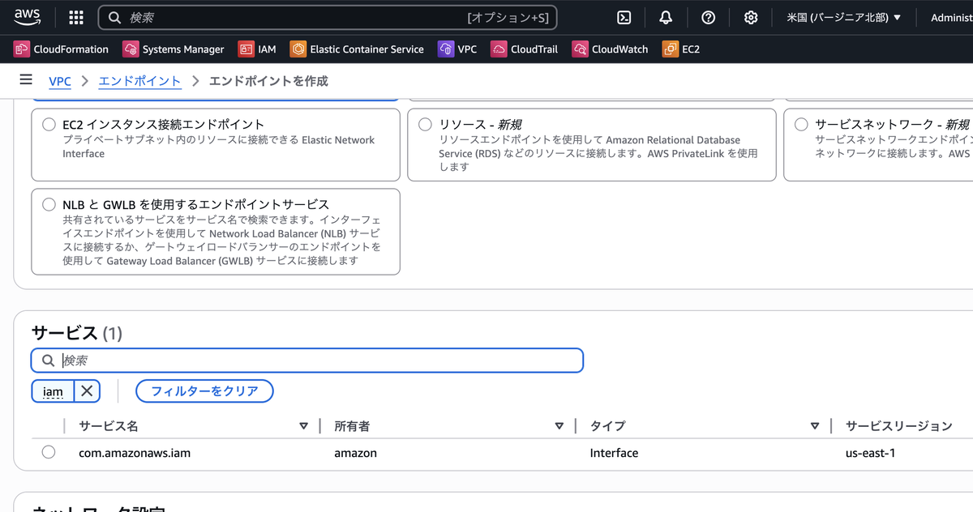Click the magnifier in the top search bar
This screenshot has width=973, height=512.
[115, 17]
